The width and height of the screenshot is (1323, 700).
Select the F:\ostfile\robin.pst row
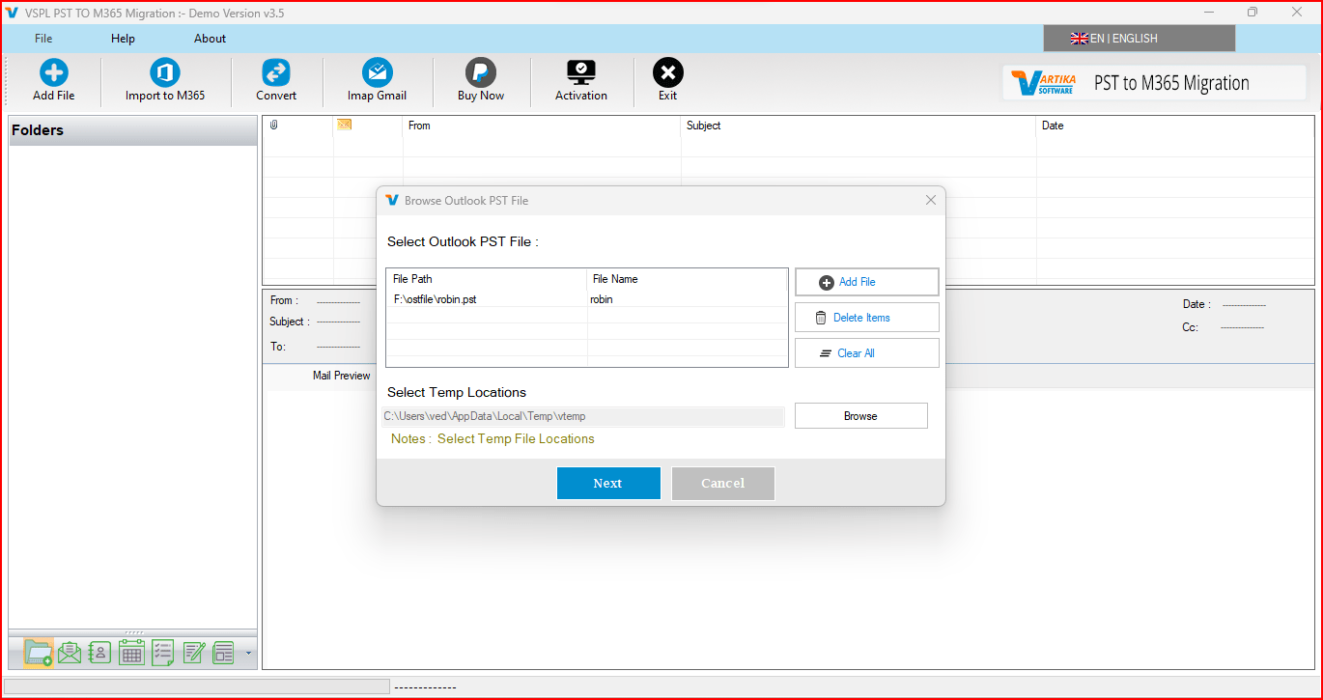pos(586,299)
